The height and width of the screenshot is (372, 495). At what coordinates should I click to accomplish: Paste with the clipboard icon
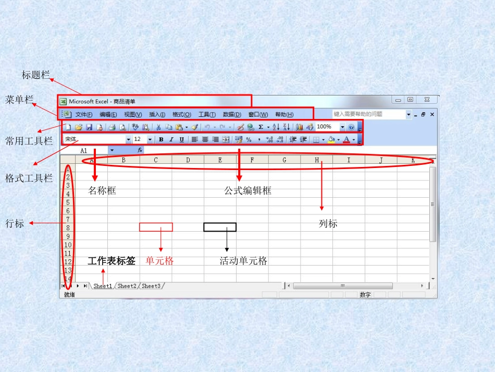click(x=179, y=127)
